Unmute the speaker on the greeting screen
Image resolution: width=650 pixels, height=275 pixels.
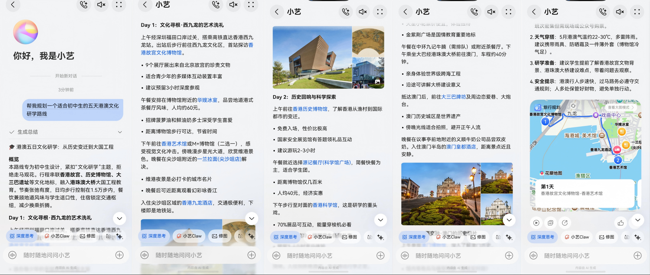point(101,4)
